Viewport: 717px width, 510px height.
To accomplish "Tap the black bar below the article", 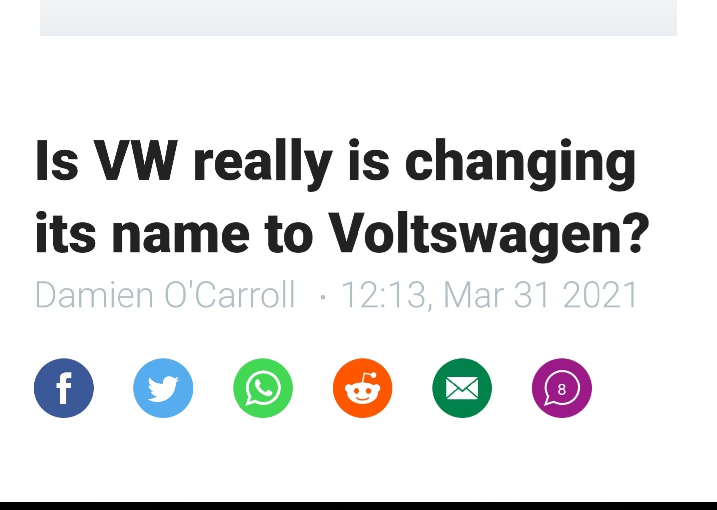I will pos(358,506).
